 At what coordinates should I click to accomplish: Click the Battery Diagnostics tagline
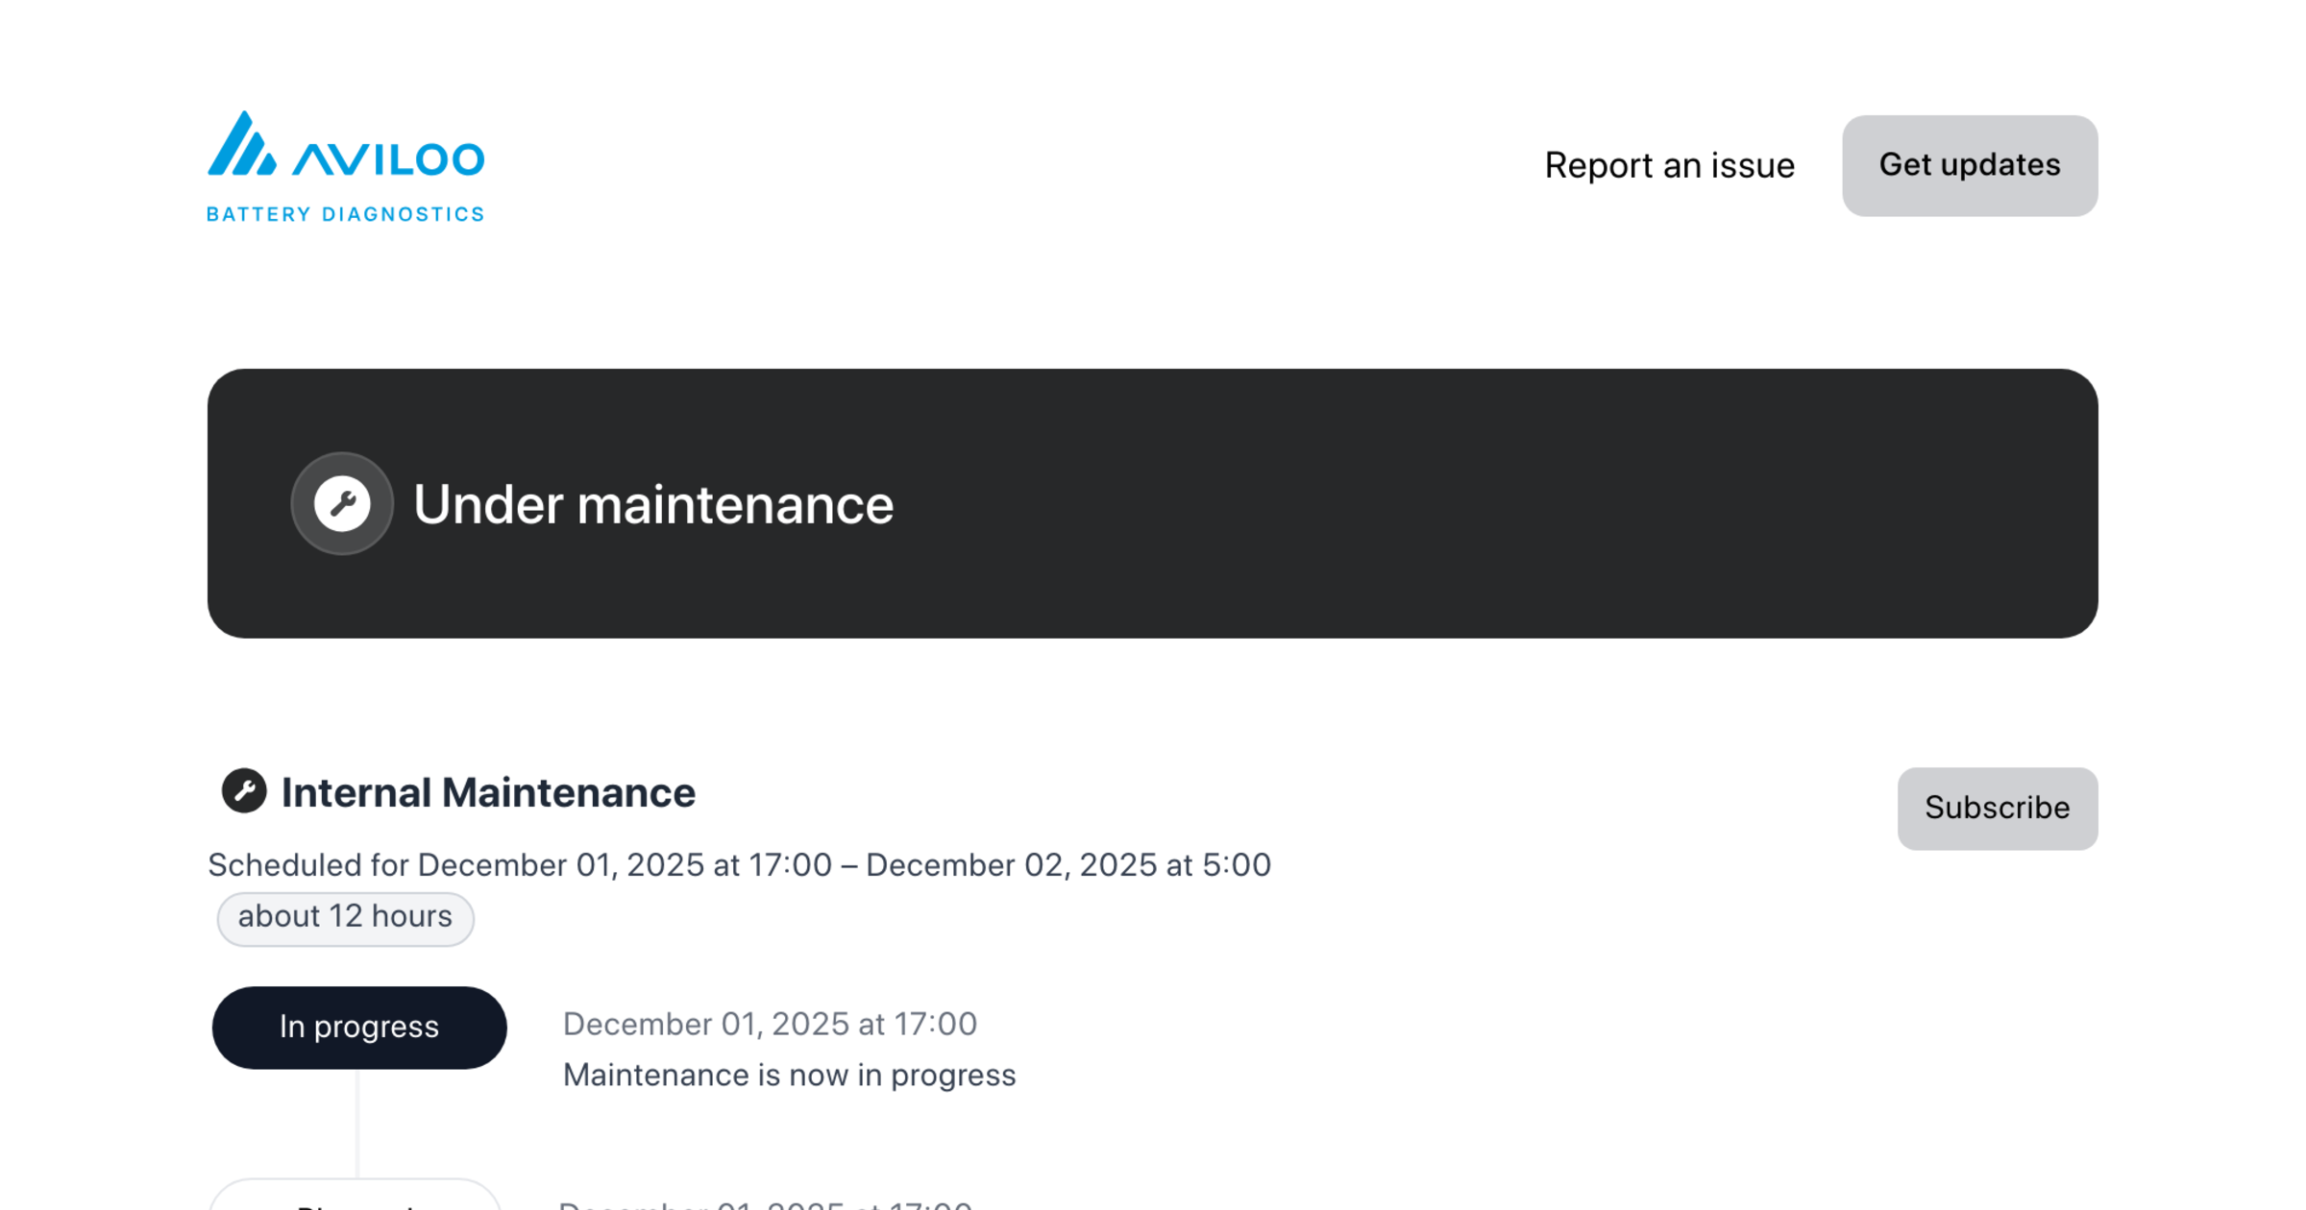(x=345, y=214)
